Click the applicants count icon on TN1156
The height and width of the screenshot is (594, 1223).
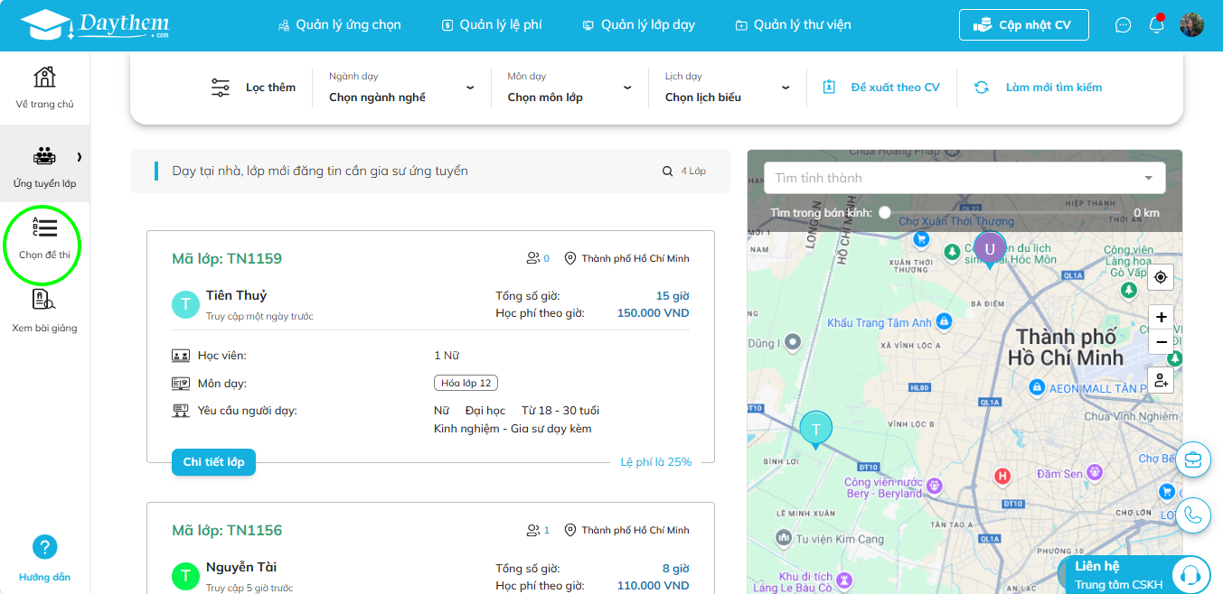click(x=533, y=530)
